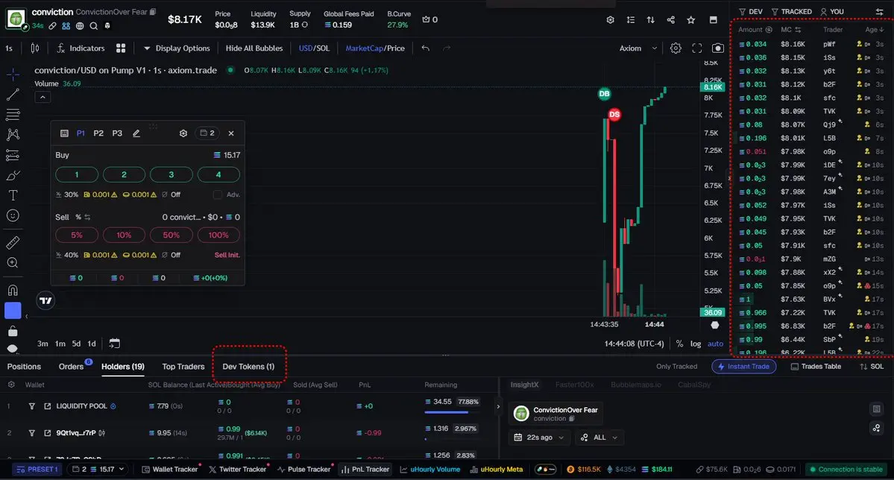894x480 pixels.
Task: Lock all drawing tools
Action: tap(13, 331)
